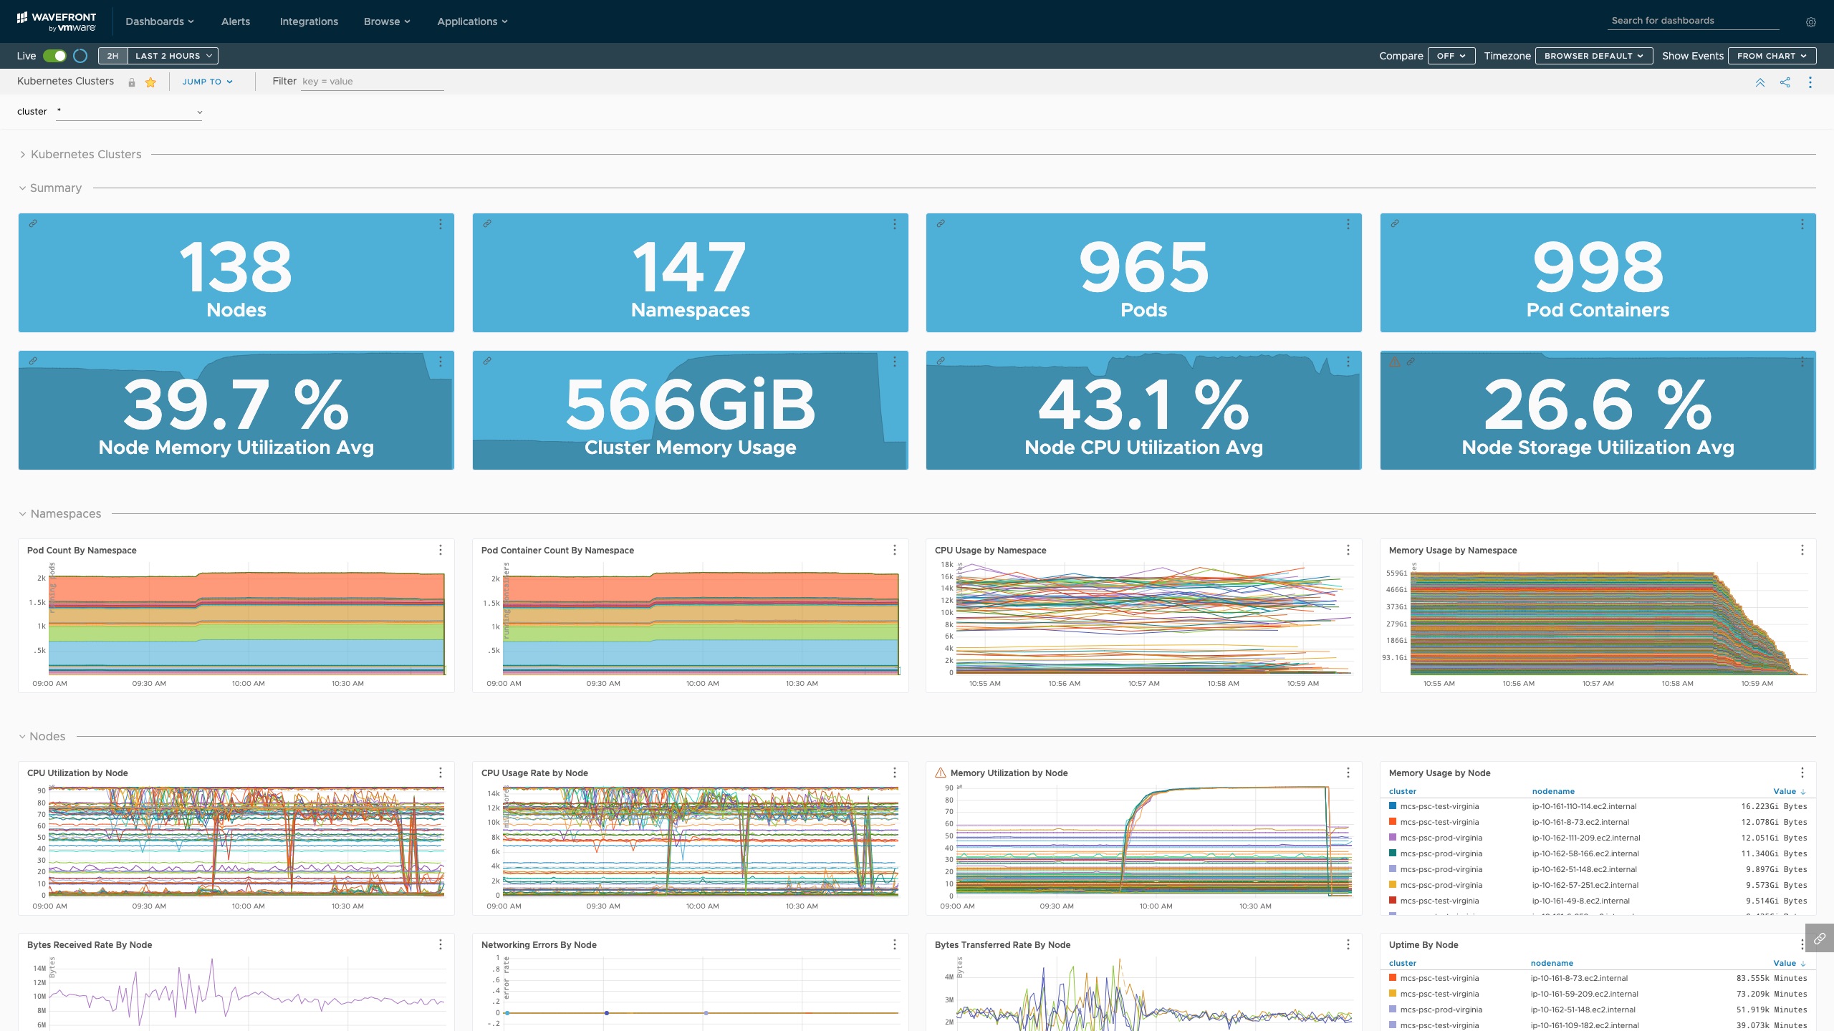This screenshot has height=1031, width=1834.
Task: Open Uptime By Node options menu
Action: pyautogui.click(x=1802, y=944)
